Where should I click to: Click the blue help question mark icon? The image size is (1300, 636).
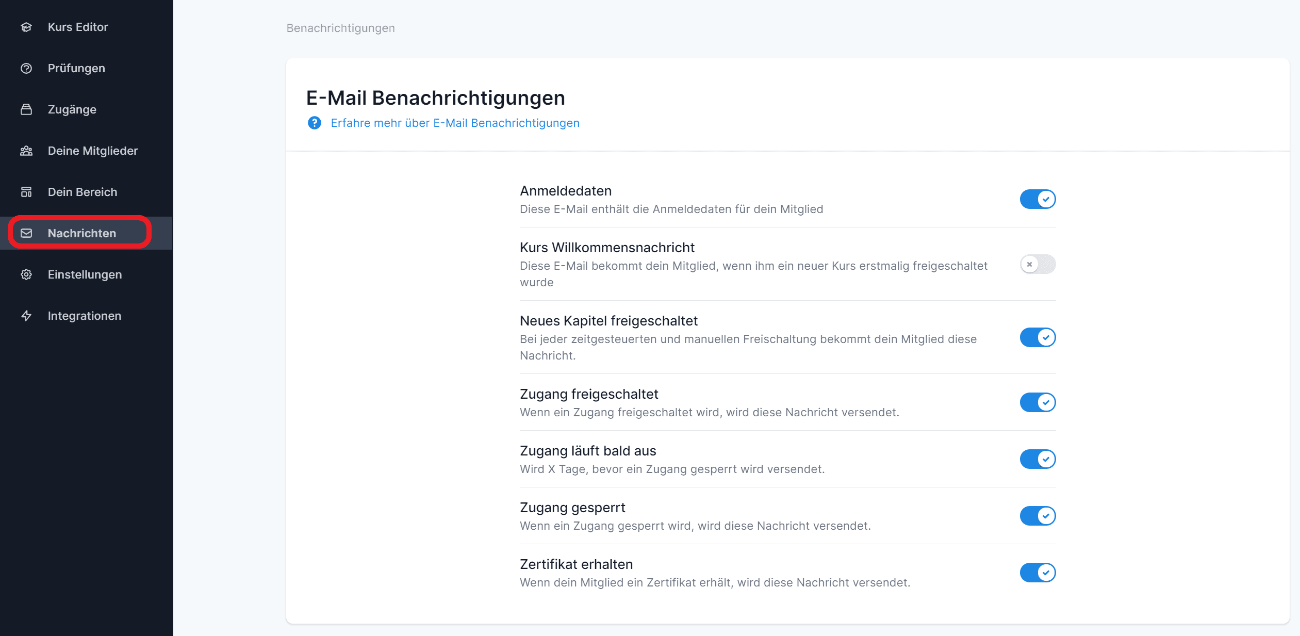point(315,123)
